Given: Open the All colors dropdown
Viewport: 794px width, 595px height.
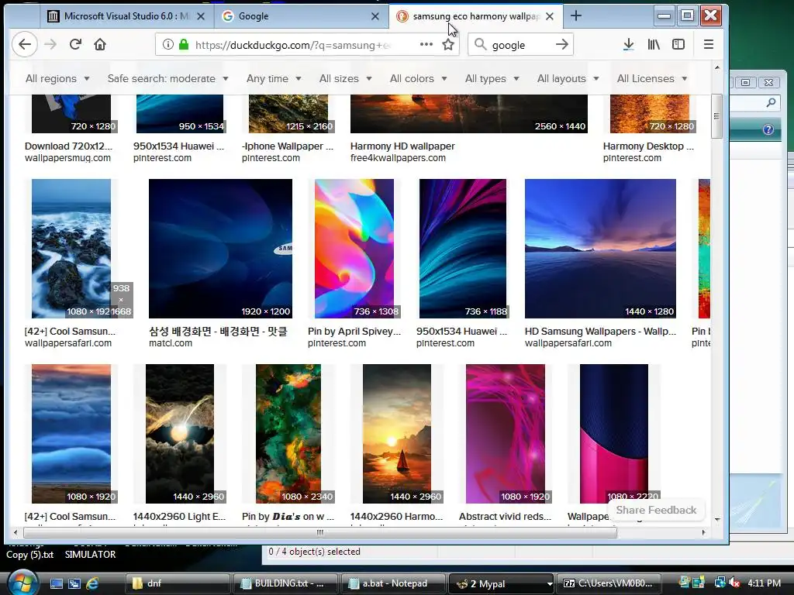Looking at the screenshot, I should [418, 78].
